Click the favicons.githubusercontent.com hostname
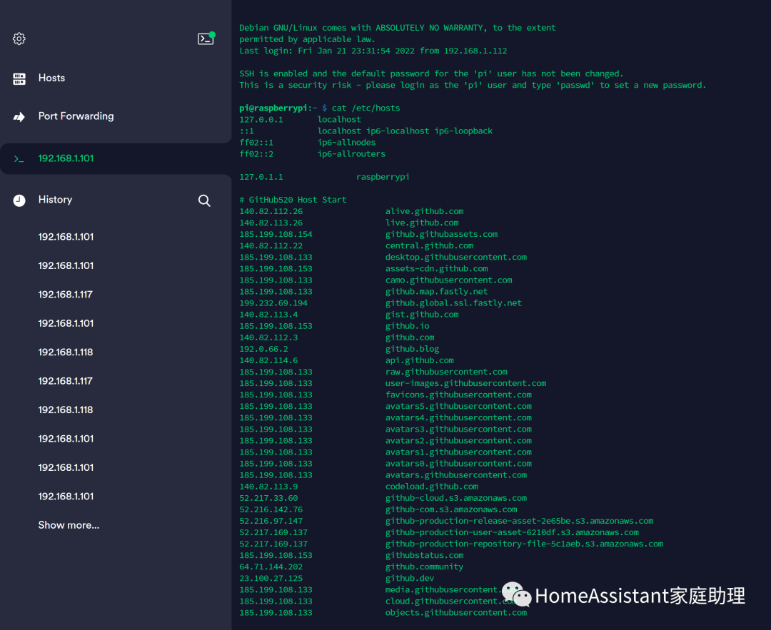Screen dimensions: 771x630 459,395
